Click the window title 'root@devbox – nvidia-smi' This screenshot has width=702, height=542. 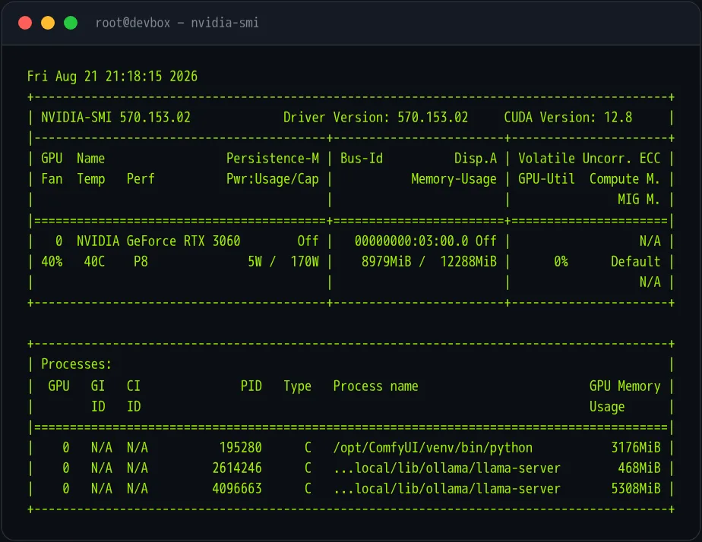177,23
